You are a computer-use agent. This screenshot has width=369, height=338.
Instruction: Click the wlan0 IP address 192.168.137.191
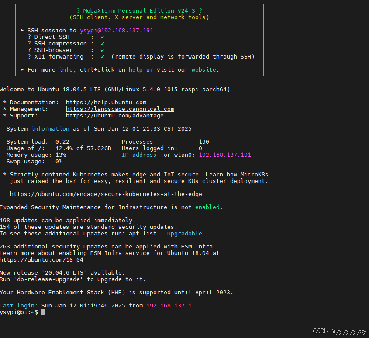[225, 155]
